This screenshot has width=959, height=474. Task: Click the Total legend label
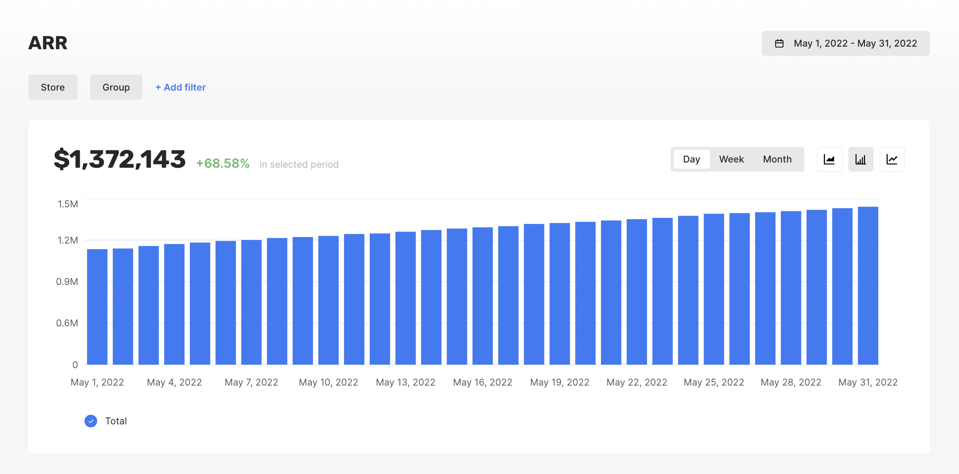pyautogui.click(x=116, y=421)
